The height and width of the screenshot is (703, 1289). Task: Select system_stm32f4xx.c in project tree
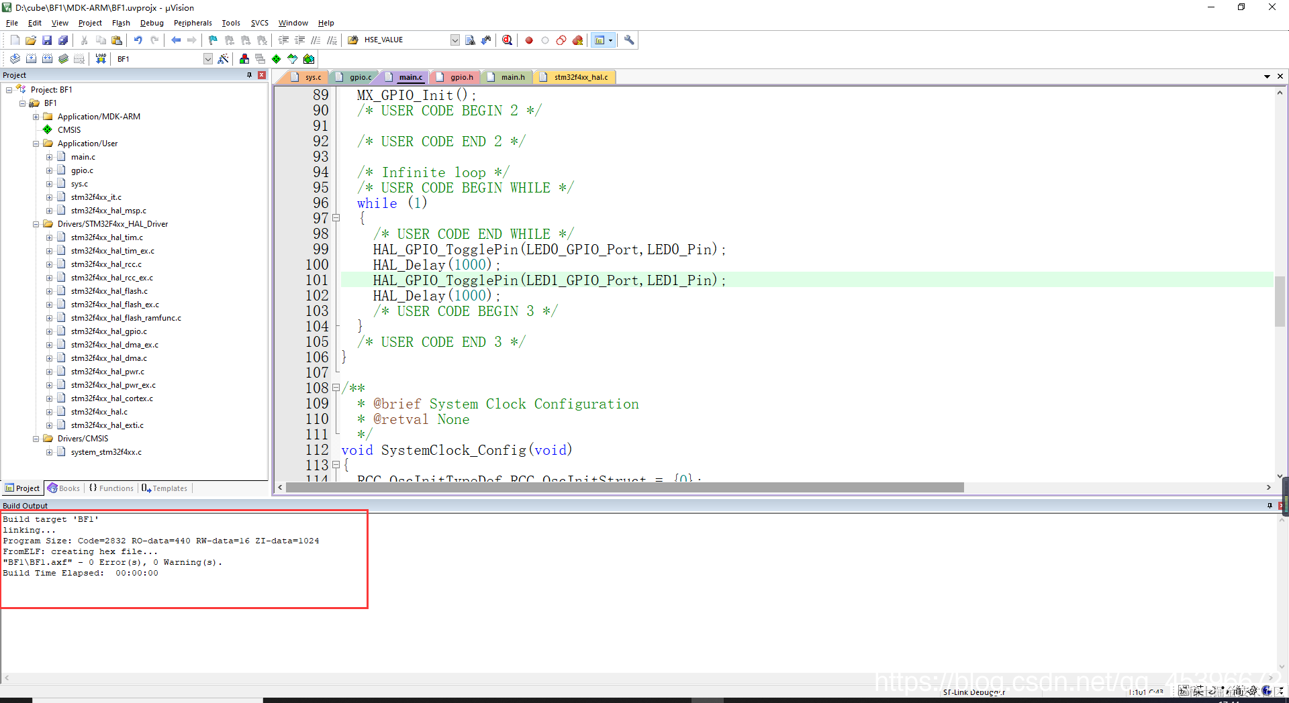[x=106, y=452]
